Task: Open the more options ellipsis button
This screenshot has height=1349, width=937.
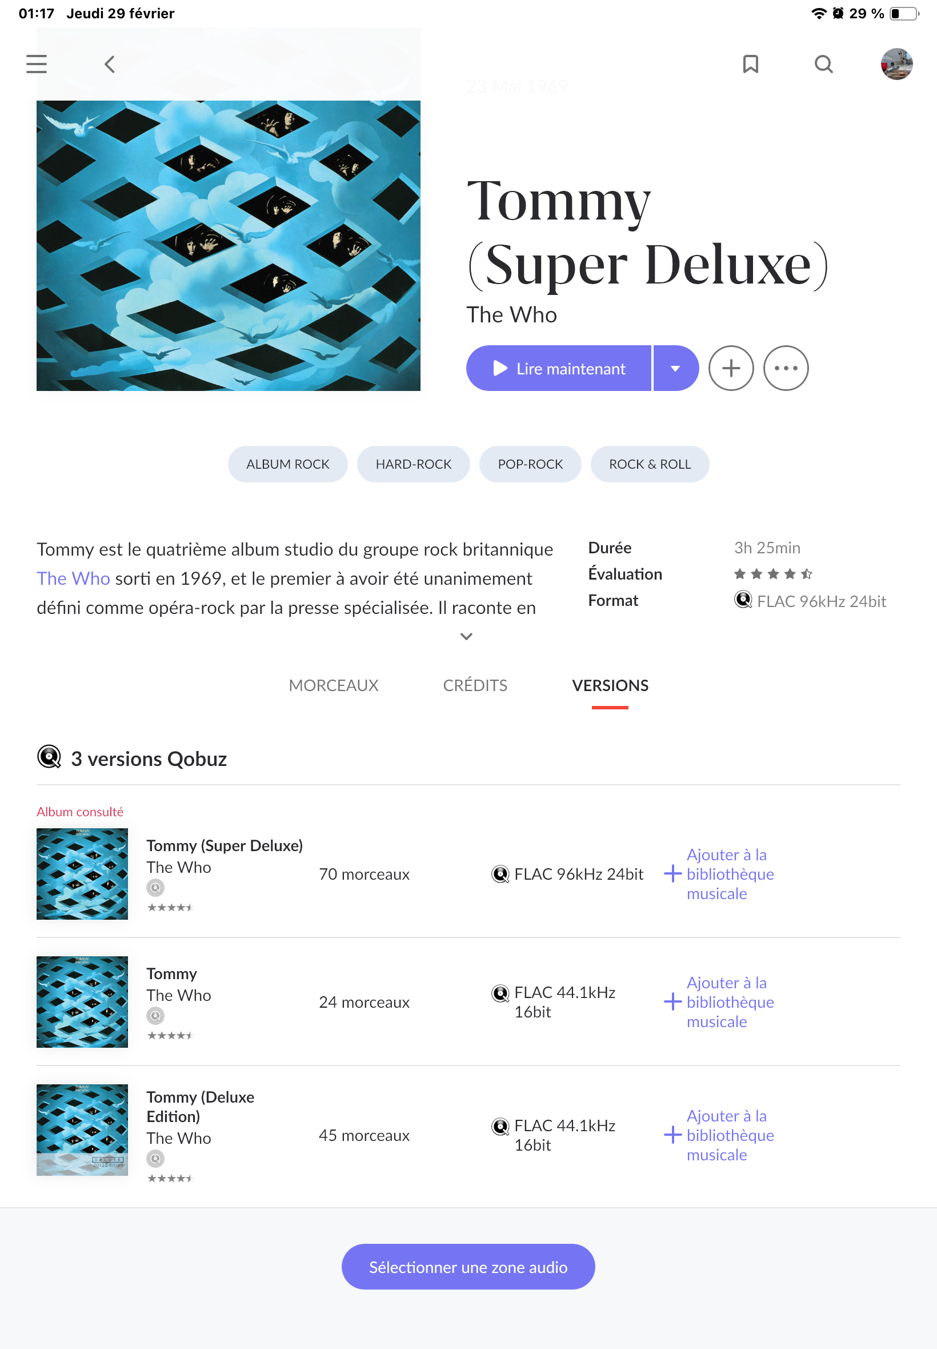Action: pyautogui.click(x=786, y=368)
